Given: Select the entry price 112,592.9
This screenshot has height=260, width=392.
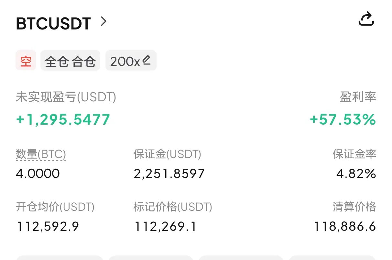Looking at the screenshot, I should click(48, 226).
